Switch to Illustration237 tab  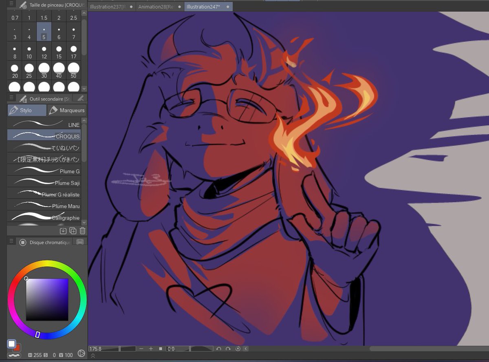(111, 7)
